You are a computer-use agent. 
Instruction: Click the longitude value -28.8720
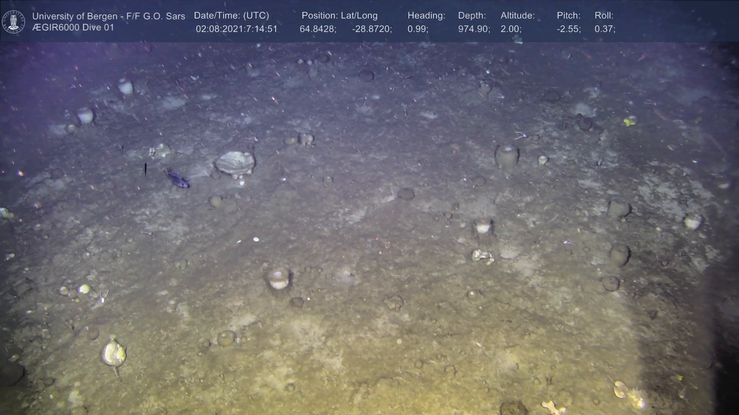click(371, 29)
